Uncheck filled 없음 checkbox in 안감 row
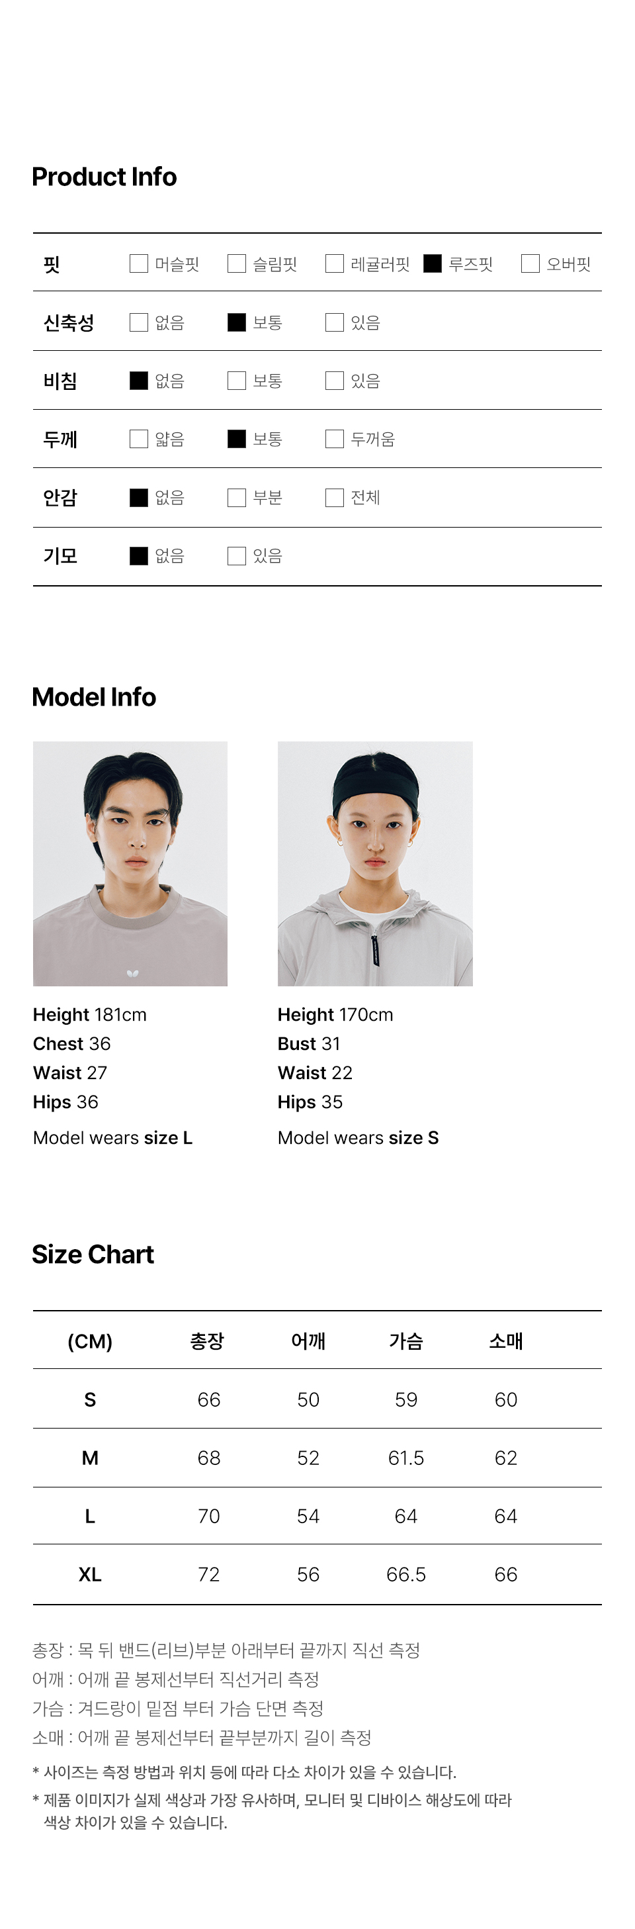Screen dimensions: 635x1929 (138, 497)
